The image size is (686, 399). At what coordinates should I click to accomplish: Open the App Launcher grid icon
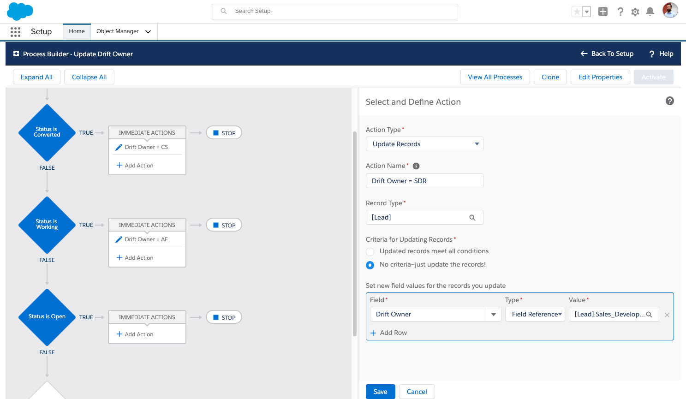15,32
